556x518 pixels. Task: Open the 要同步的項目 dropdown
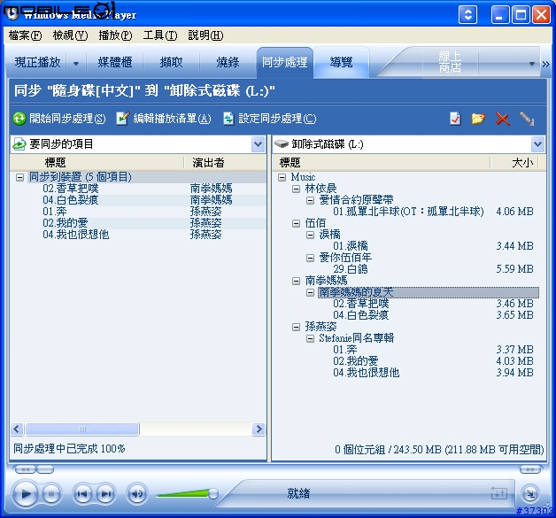point(258,144)
